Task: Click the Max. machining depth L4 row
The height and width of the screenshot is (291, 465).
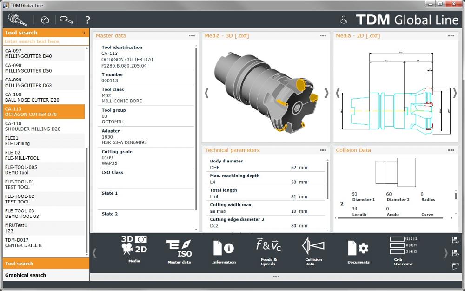Action: (266, 179)
